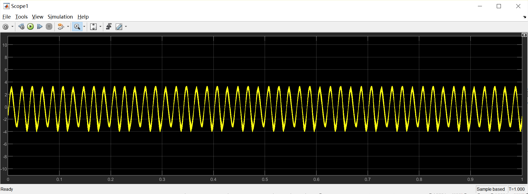The height and width of the screenshot is (194, 528).
Task: Expand the configuration properties dropdown arrow
Action: click(12, 27)
